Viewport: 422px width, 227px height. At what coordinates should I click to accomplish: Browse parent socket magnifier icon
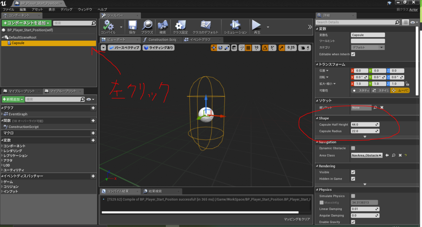(375, 108)
